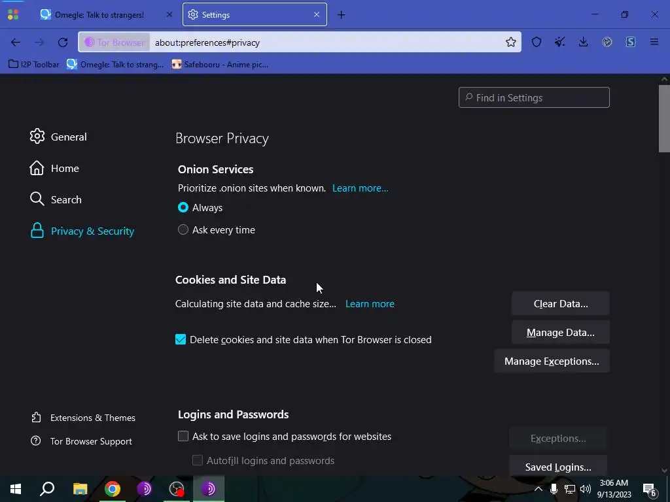Open Windows taskbar search
Viewport: 670px width, 502px height.
point(47,489)
